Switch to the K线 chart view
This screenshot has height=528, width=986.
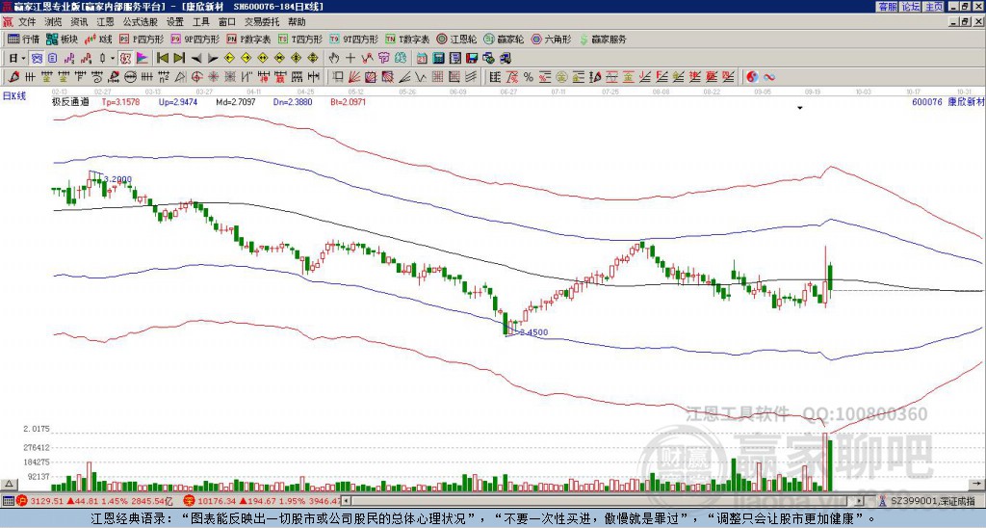tap(98, 39)
